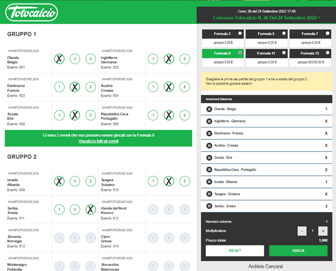
Task: Pick outcome 1 for Danimarca - Francia
Action: [x=60, y=87]
